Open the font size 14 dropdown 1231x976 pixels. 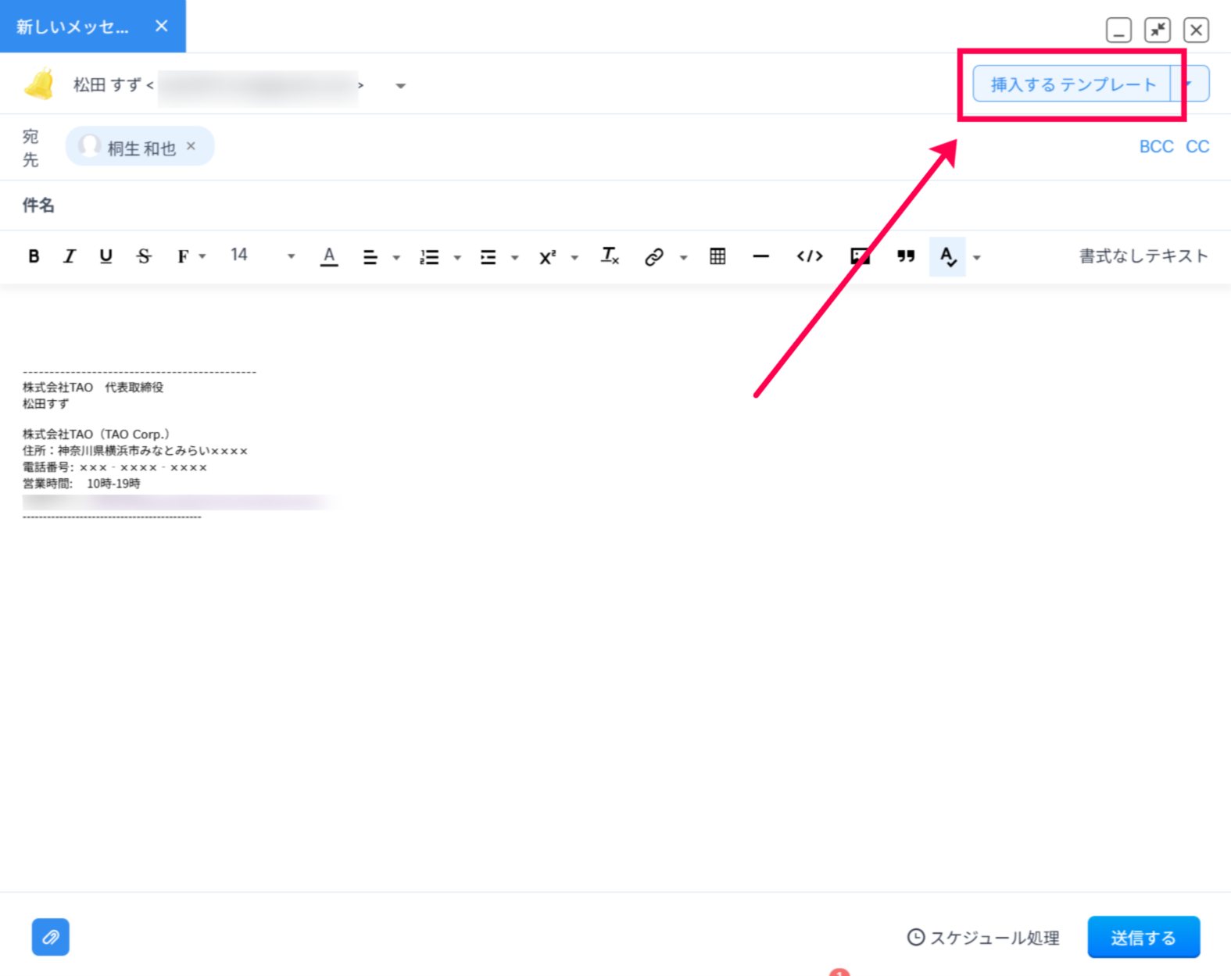[262, 256]
